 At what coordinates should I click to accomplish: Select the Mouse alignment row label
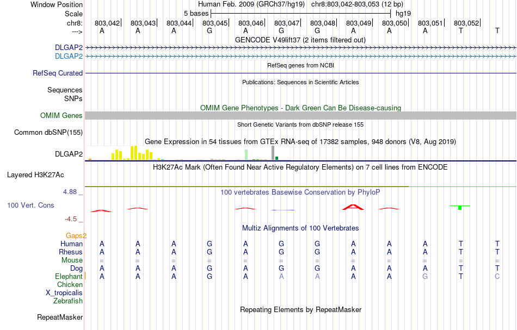coord(72,260)
